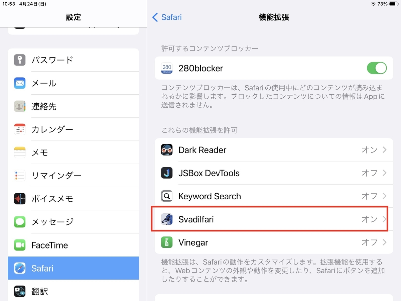
Task: Open カレンダー settings
Action: 74,129
